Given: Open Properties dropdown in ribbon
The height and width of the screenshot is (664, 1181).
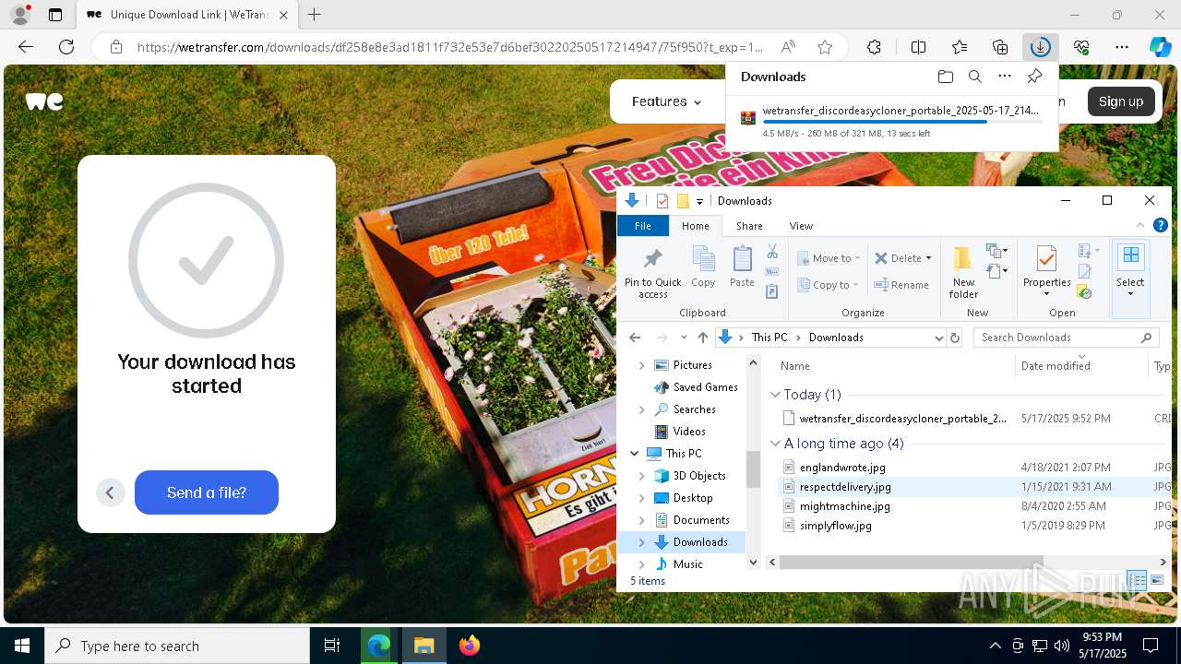Looking at the screenshot, I should [x=1046, y=294].
